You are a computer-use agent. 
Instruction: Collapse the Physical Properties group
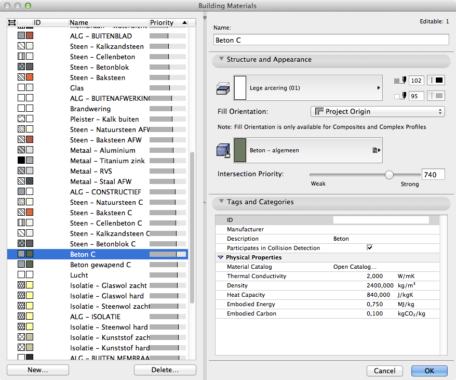coord(221,257)
